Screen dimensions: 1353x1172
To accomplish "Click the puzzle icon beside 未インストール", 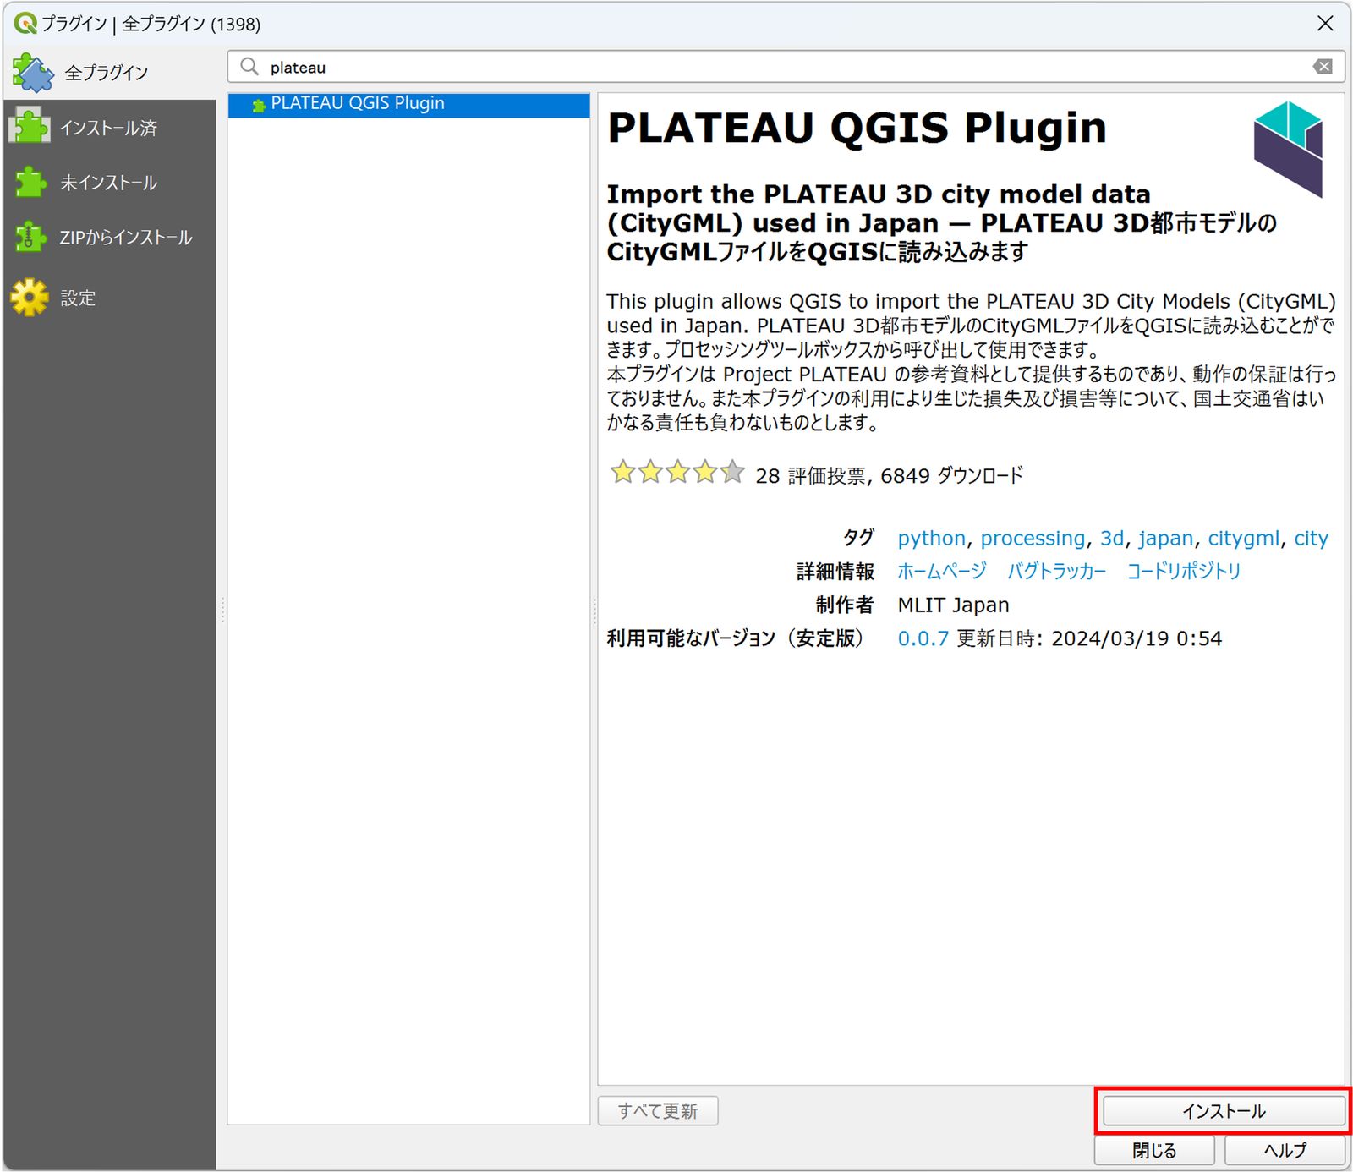I will [31, 183].
